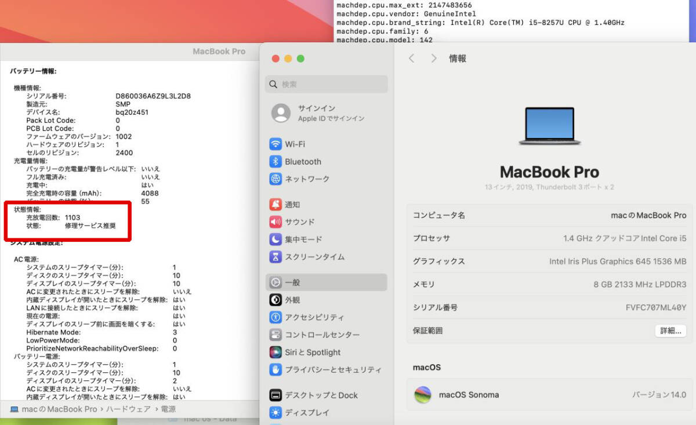Open Sound (サウンド) speaker icon
696x425 pixels.
[275, 221]
